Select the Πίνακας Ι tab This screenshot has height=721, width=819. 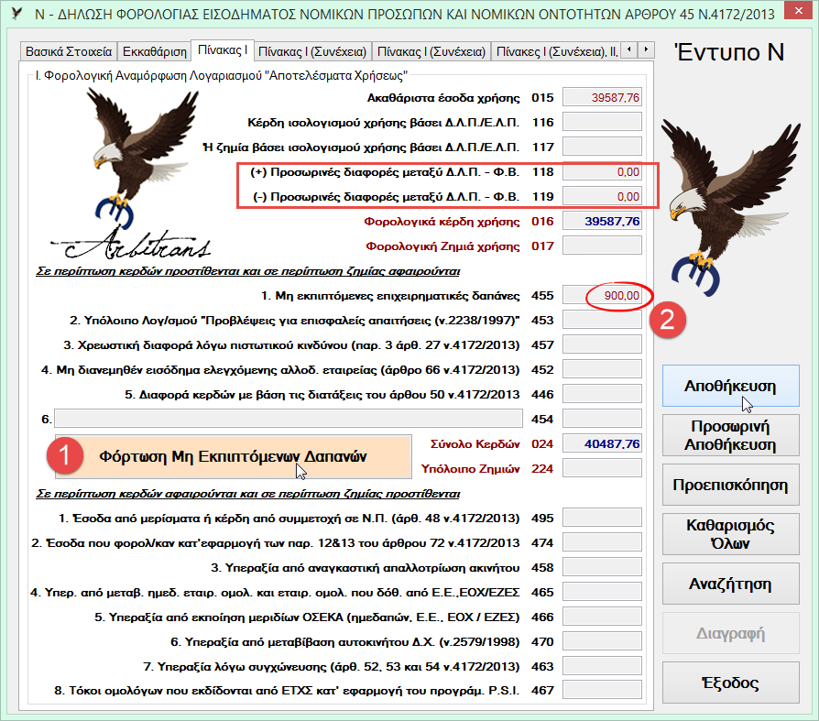pos(223,50)
